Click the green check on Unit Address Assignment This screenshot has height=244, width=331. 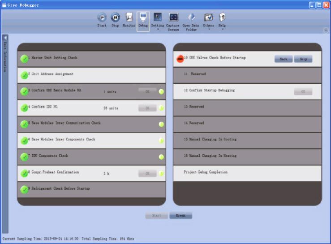click(x=24, y=75)
